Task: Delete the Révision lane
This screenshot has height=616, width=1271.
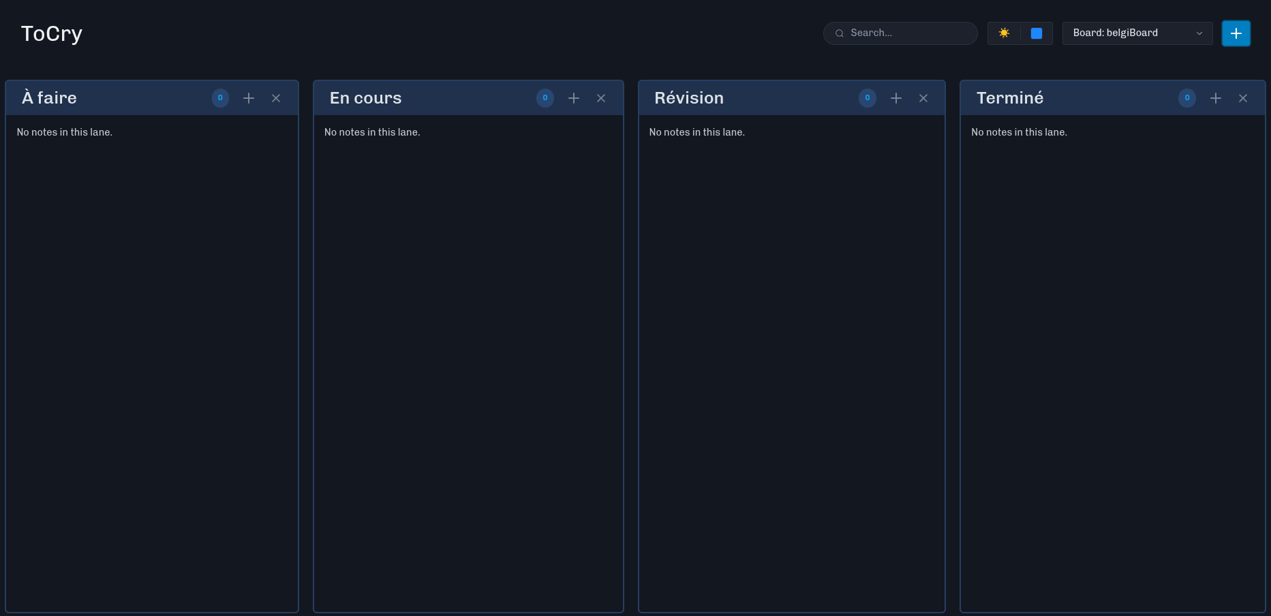Action: click(923, 98)
